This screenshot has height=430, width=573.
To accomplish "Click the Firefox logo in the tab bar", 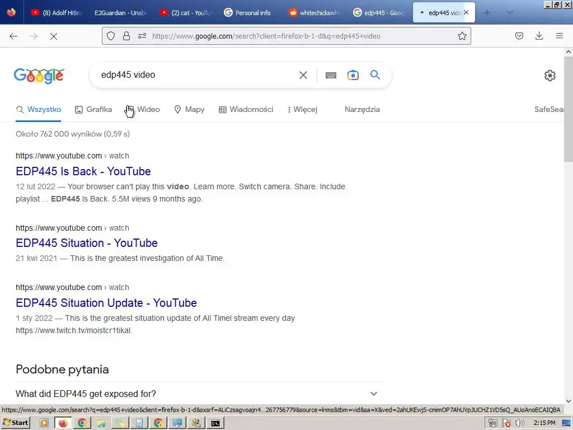I will coord(11,12).
